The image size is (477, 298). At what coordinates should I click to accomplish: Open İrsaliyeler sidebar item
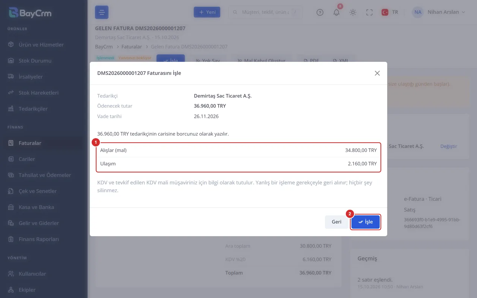(x=31, y=77)
